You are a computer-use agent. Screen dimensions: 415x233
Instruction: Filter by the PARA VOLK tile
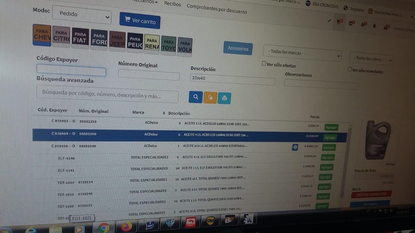[185, 47]
